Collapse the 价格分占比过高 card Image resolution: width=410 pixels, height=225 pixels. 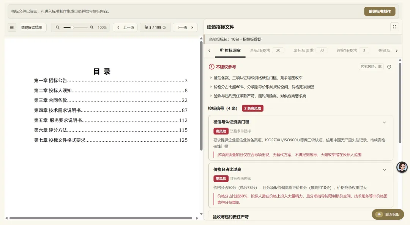point(384,170)
